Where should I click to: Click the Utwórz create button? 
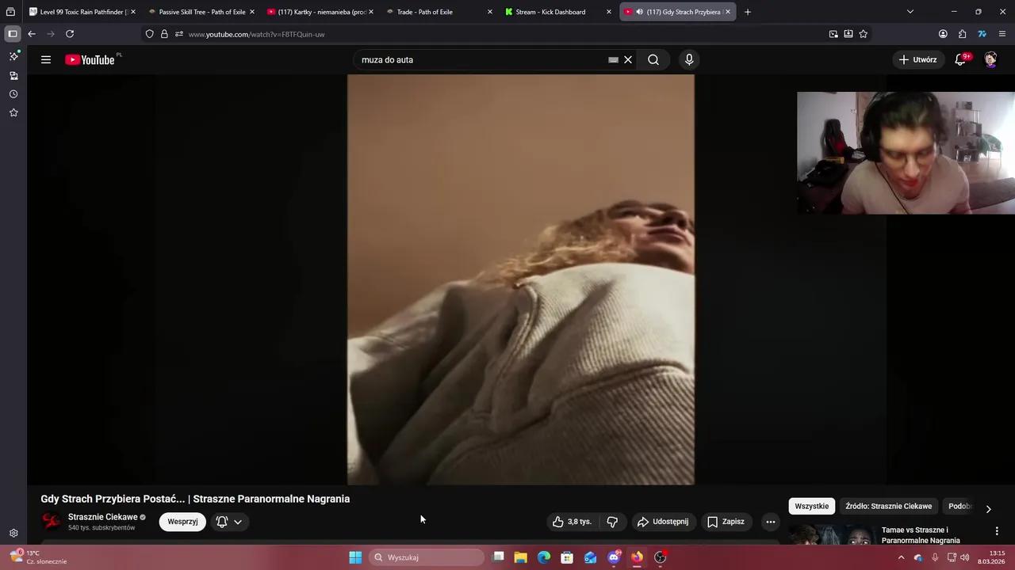[x=917, y=59]
